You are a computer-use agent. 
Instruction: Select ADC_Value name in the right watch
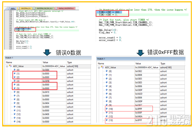tap(110, 68)
